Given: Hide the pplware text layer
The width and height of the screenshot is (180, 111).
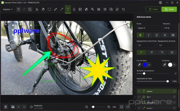Looking at the screenshot, I should (x=139, y=91).
